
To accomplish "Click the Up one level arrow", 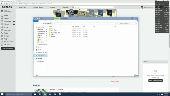I will click(42, 23).
